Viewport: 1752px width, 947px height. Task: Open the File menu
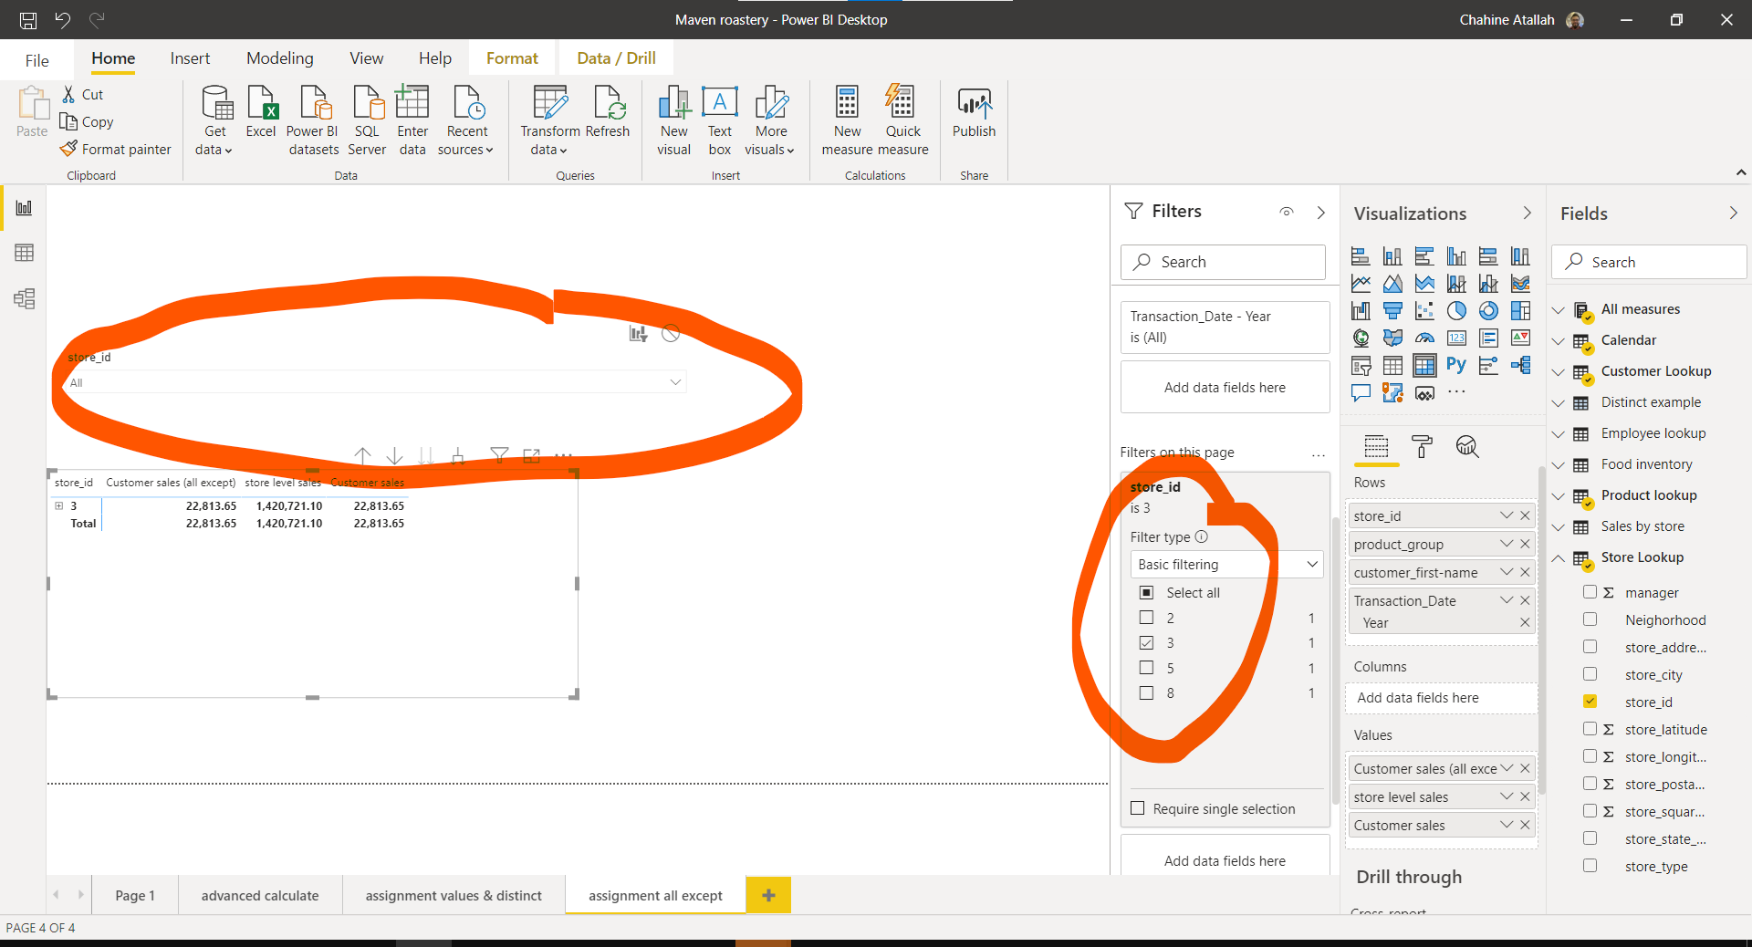36,60
